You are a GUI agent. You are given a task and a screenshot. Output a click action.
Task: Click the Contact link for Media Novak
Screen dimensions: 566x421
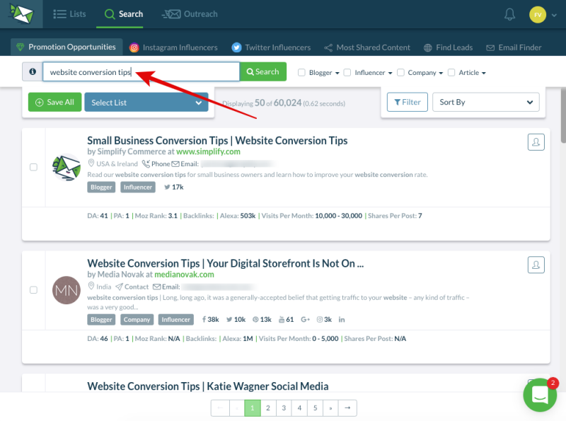[x=132, y=287]
